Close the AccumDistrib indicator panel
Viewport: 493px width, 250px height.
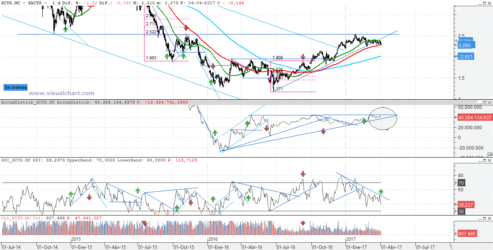pos(490,102)
